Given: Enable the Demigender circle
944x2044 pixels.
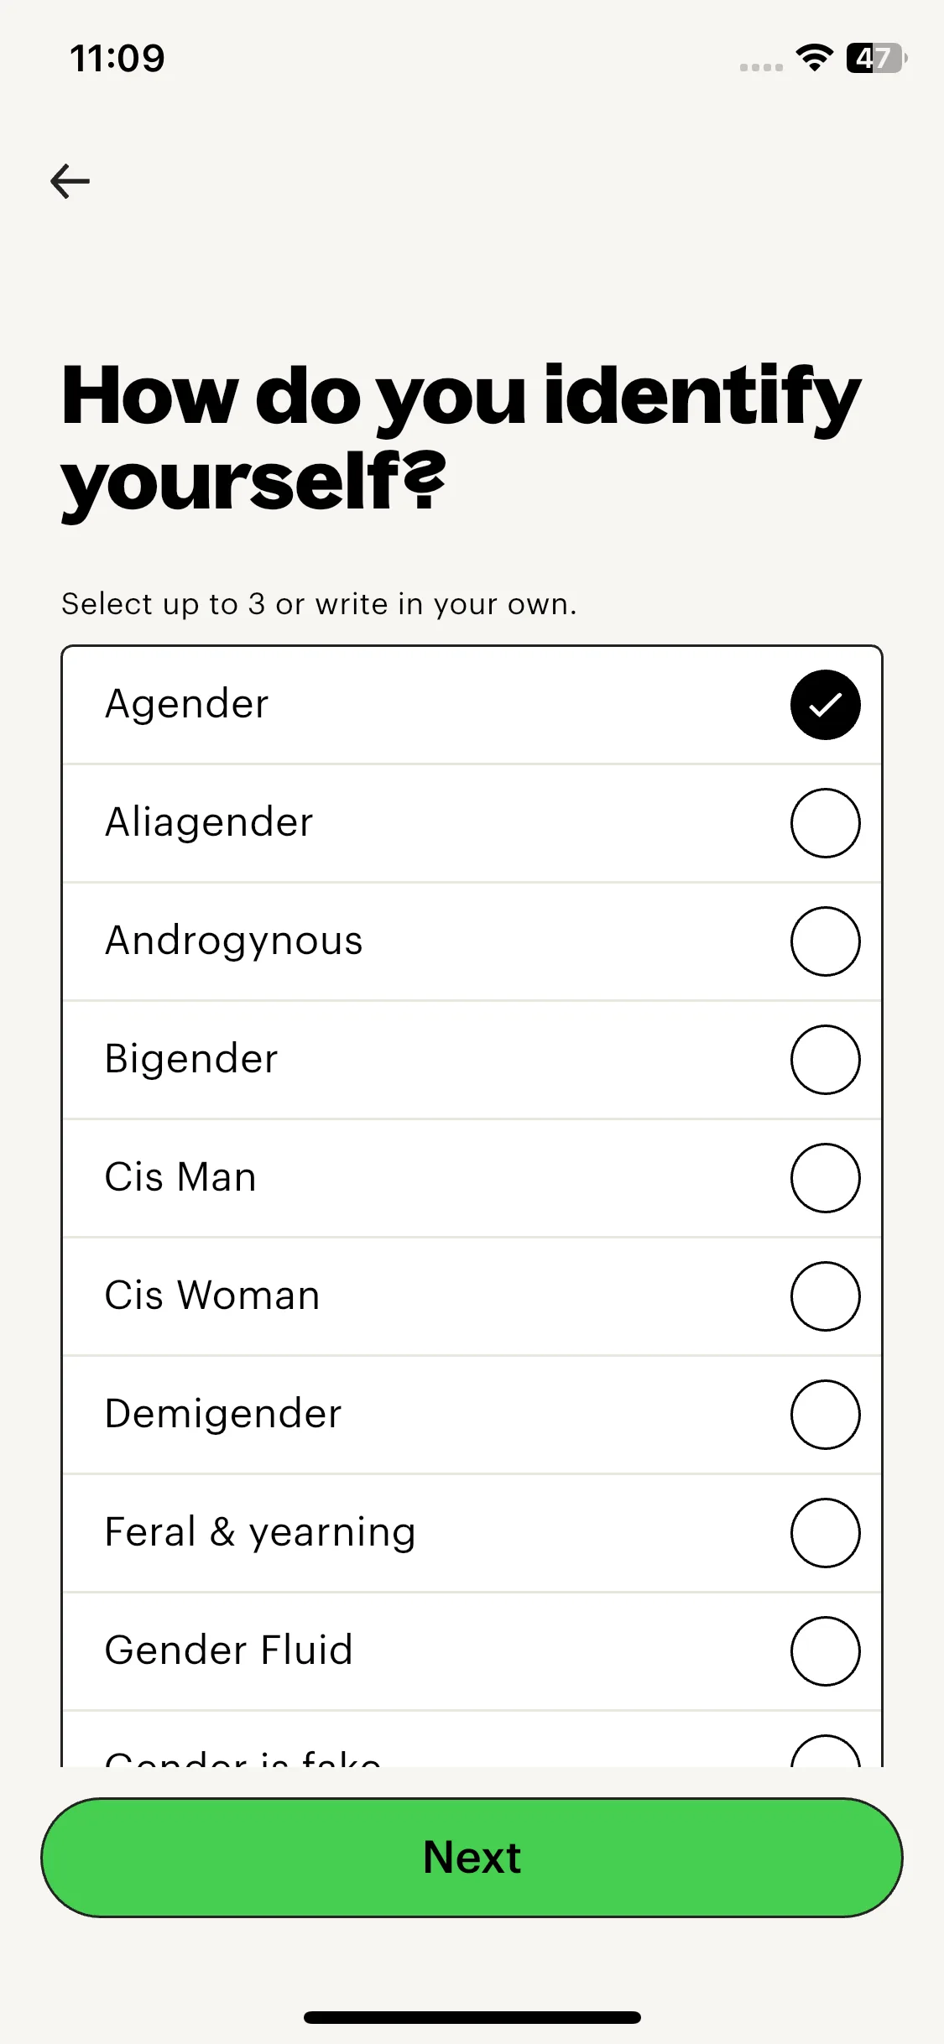Looking at the screenshot, I should (825, 1415).
